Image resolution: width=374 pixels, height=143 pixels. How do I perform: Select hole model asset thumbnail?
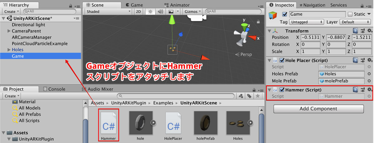click(x=141, y=123)
